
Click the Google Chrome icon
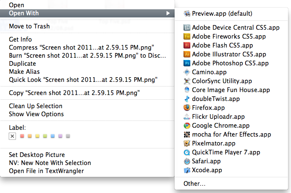[x=187, y=126]
